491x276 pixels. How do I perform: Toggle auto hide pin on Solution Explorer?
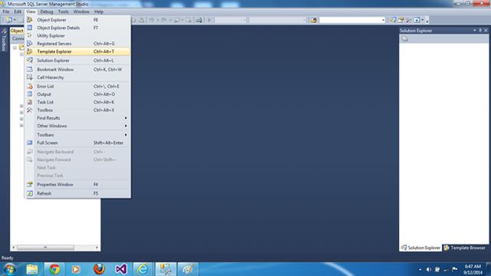pyautogui.click(x=480, y=31)
